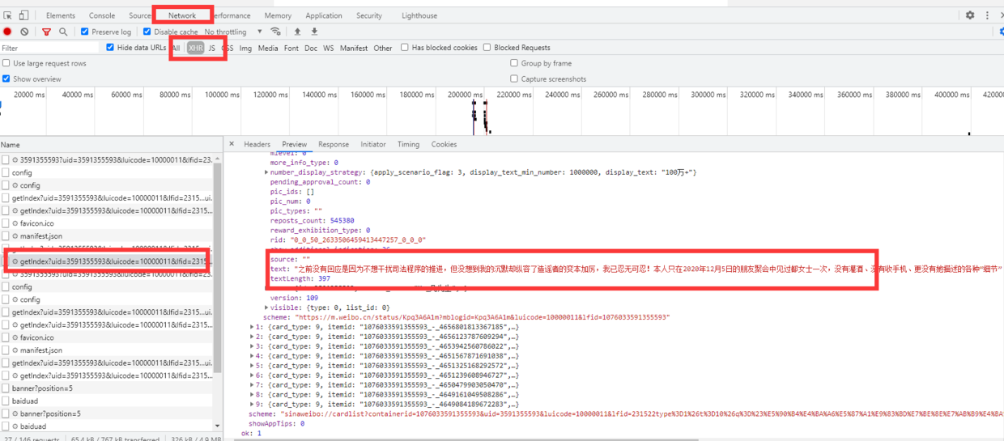Click the textLength: 397 line
Screen dimensions: 1004x441
(x=300, y=278)
